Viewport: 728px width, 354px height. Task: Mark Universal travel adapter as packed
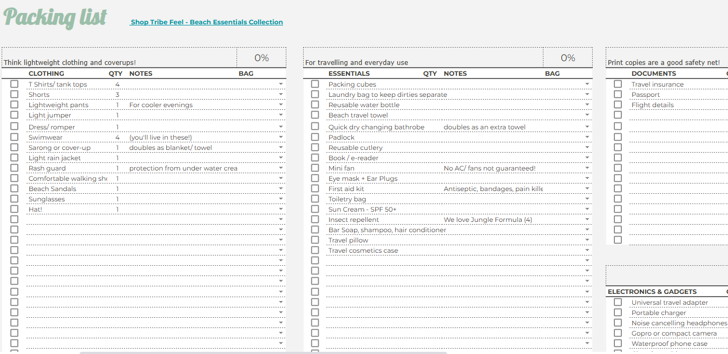618,302
